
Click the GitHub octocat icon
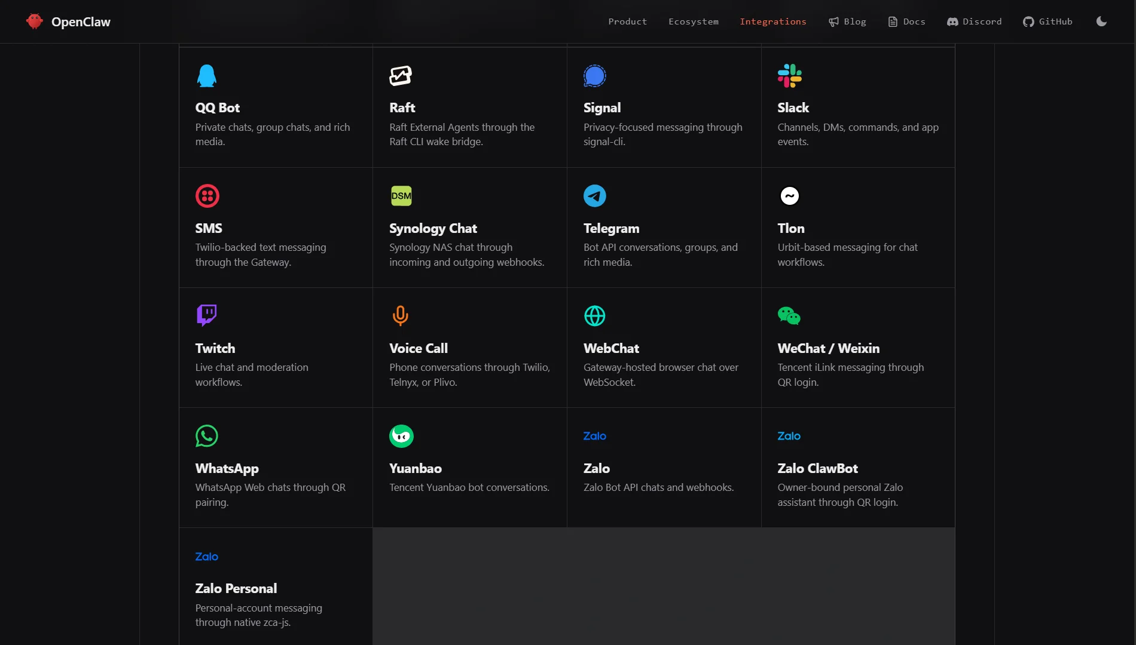pos(1028,21)
